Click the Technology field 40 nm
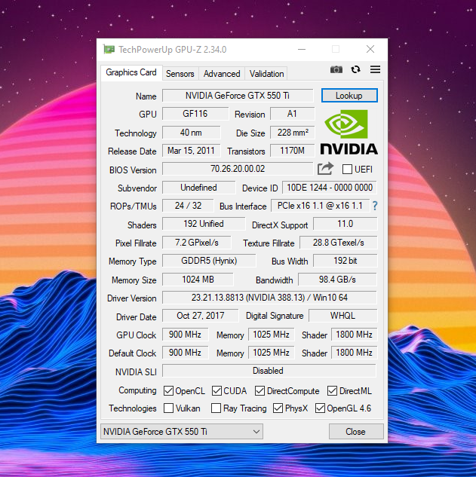 pyautogui.click(x=191, y=133)
